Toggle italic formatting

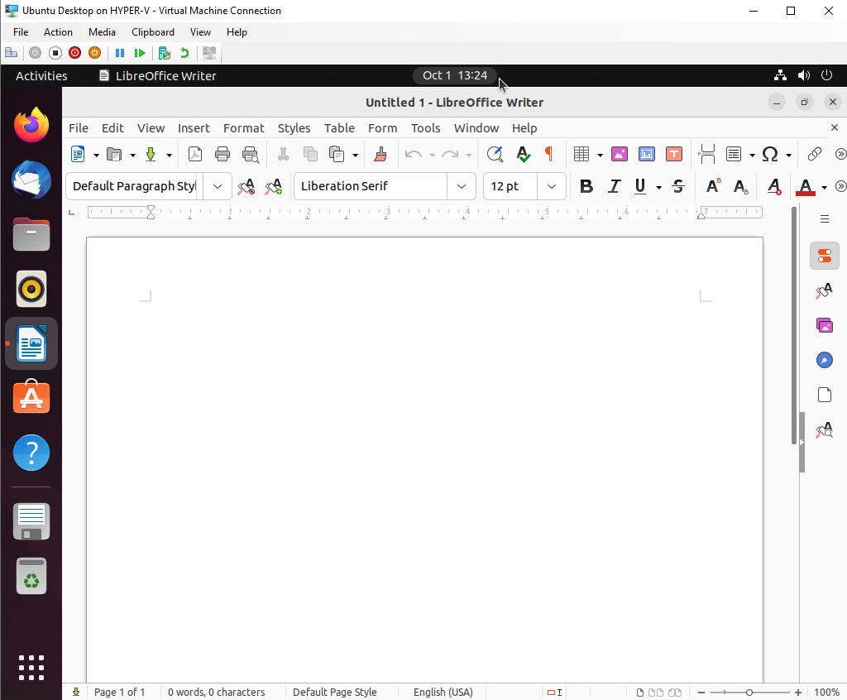point(615,186)
